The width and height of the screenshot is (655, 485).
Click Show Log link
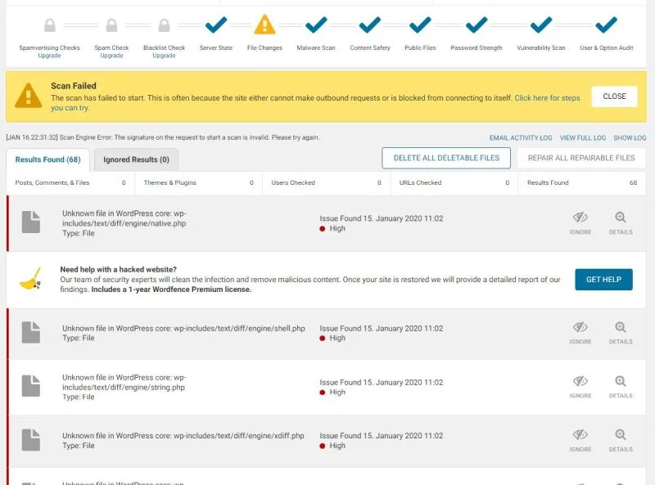pos(630,137)
